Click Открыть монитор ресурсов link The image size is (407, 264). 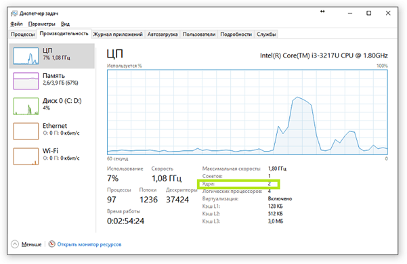click(x=89, y=244)
